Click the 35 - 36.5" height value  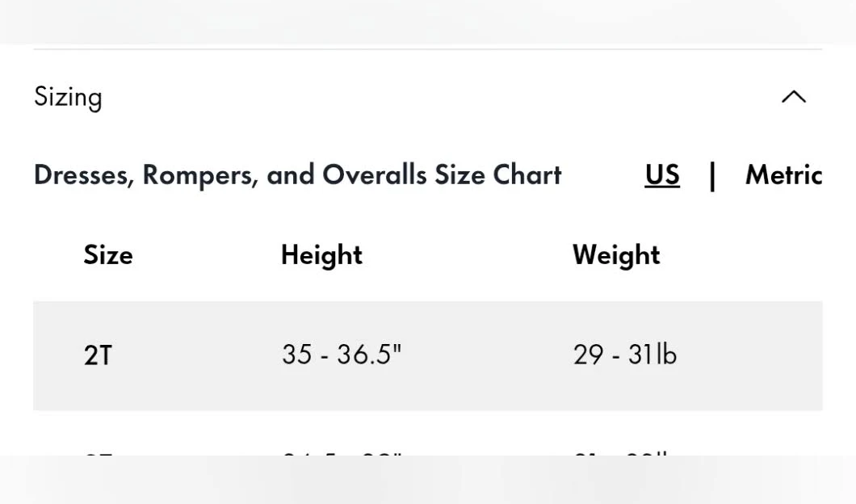pyautogui.click(x=341, y=355)
